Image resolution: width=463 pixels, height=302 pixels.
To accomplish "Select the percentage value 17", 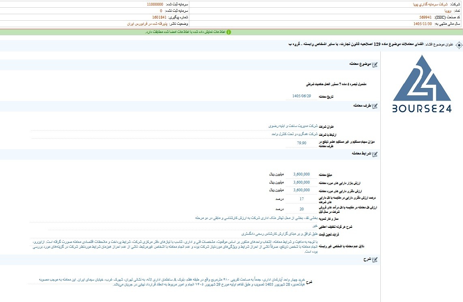I will (302, 199).
